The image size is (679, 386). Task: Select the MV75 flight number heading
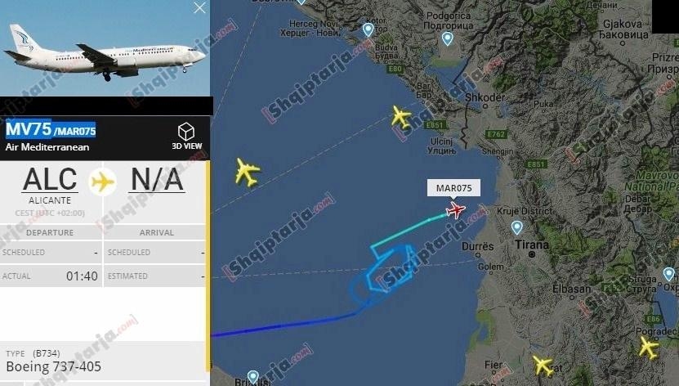pos(29,129)
